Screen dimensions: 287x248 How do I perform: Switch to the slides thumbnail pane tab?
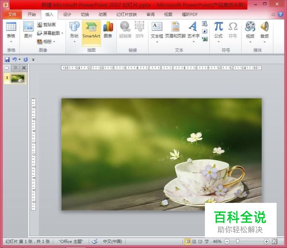7,68
